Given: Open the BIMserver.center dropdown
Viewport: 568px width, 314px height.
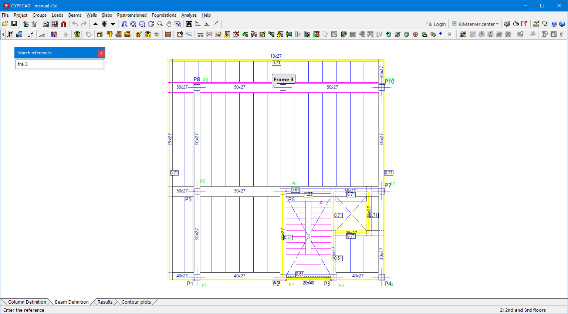Looking at the screenshot, I should point(476,24).
